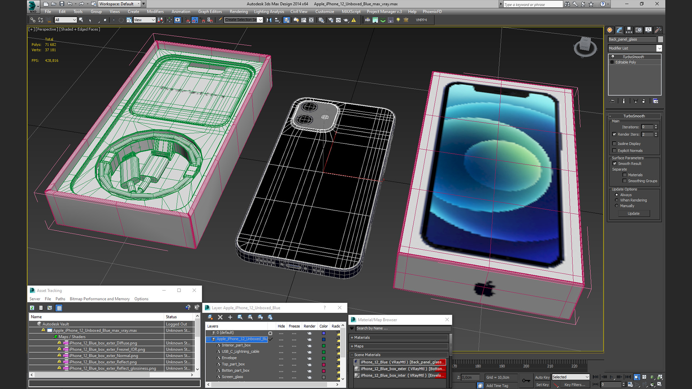The width and height of the screenshot is (692, 389).
Task: Enable the Explicit Normals checkbox
Action: 615,151
